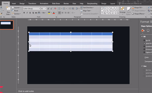Open the Shape Fill dropdown
The width and height of the screenshot is (152, 93).
[137, 7]
